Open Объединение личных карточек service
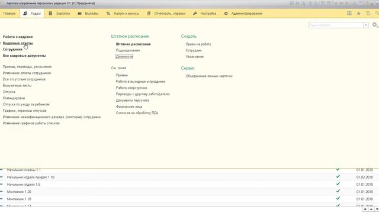 (x=209, y=76)
